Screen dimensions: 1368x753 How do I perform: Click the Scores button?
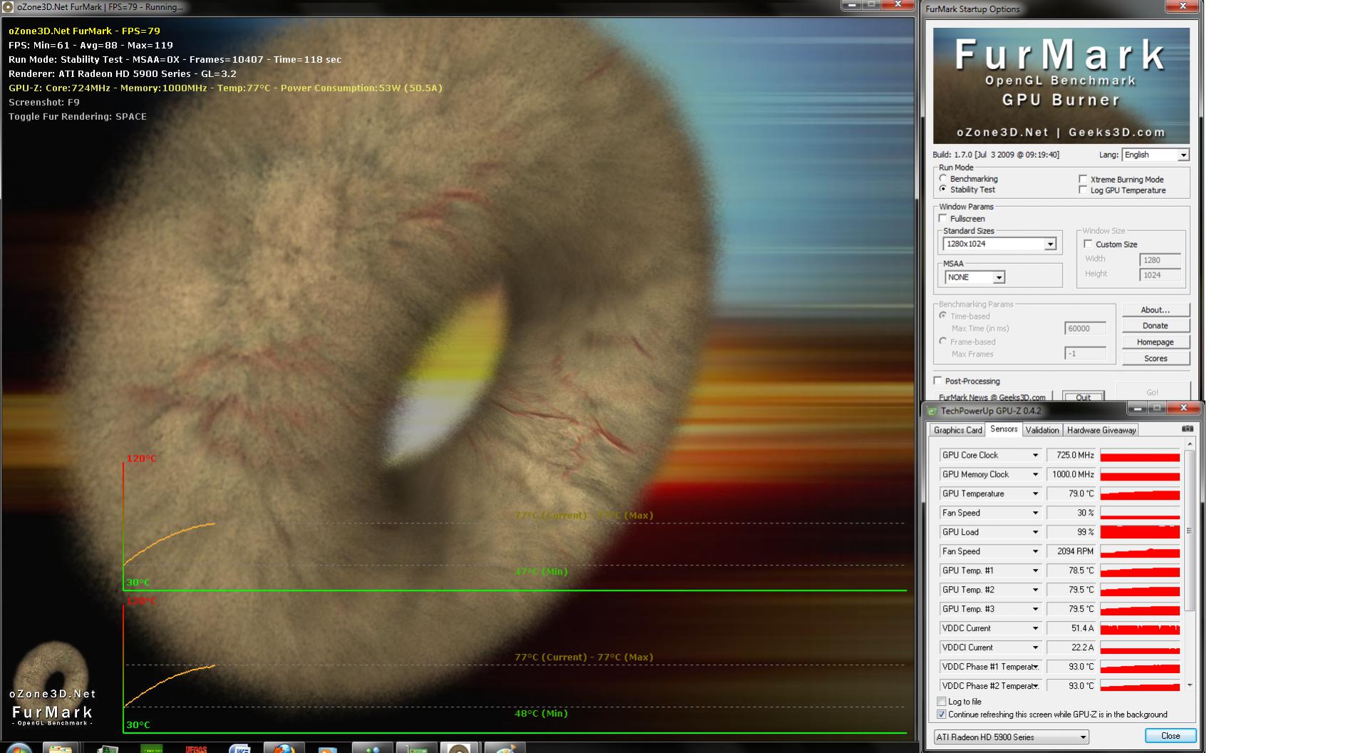[x=1156, y=359]
